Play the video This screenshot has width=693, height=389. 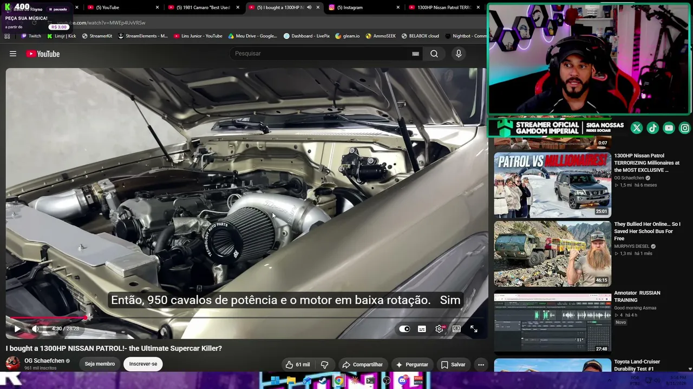[x=17, y=328]
